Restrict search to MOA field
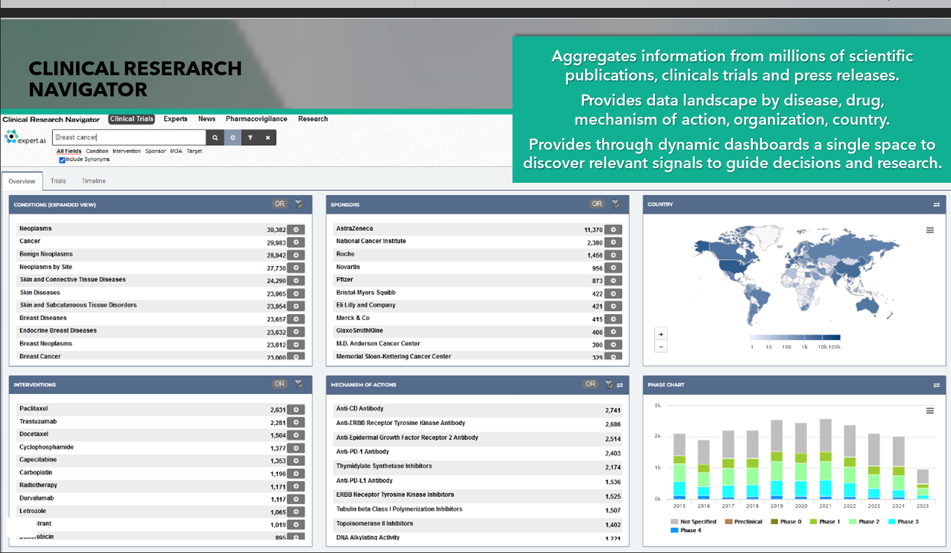The width and height of the screenshot is (951, 553). click(x=176, y=151)
